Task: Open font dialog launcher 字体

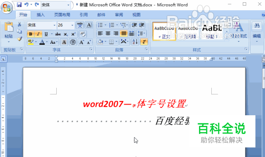Action: (91, 49)
